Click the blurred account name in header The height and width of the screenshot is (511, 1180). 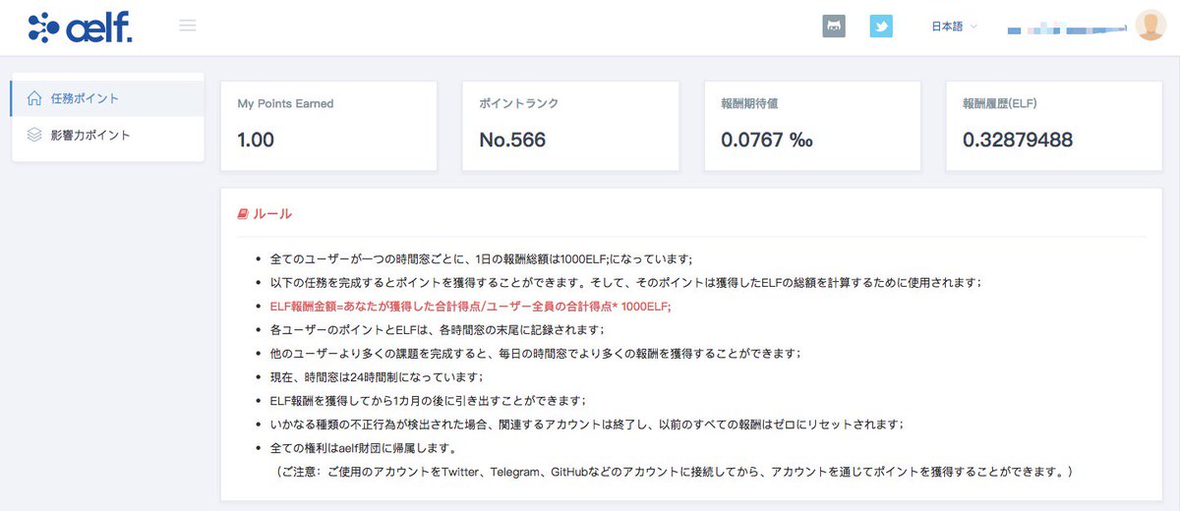tap(1067, 29)
